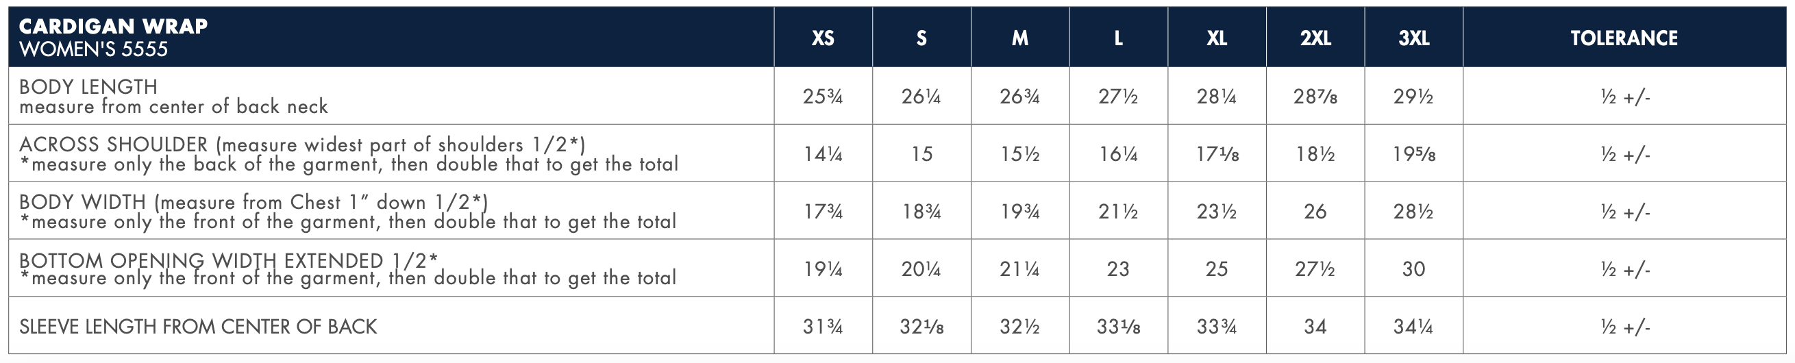Click the BODY LENGTH row label

click(88, 87)
